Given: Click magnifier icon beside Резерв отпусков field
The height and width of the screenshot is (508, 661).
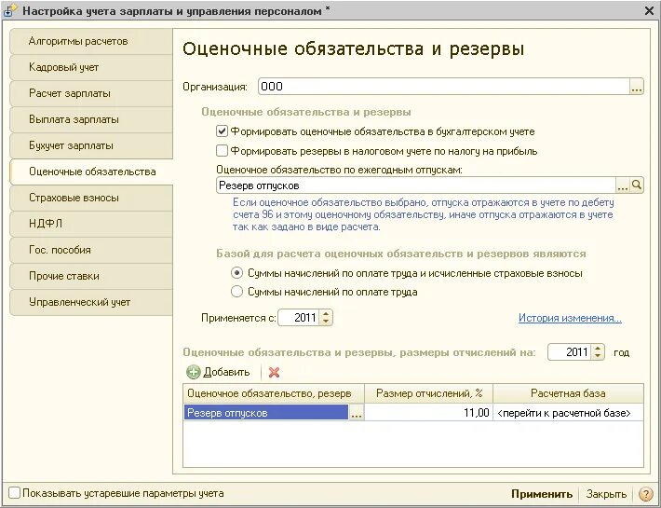Looking at the screenshot, I should [x=637, y=185].
